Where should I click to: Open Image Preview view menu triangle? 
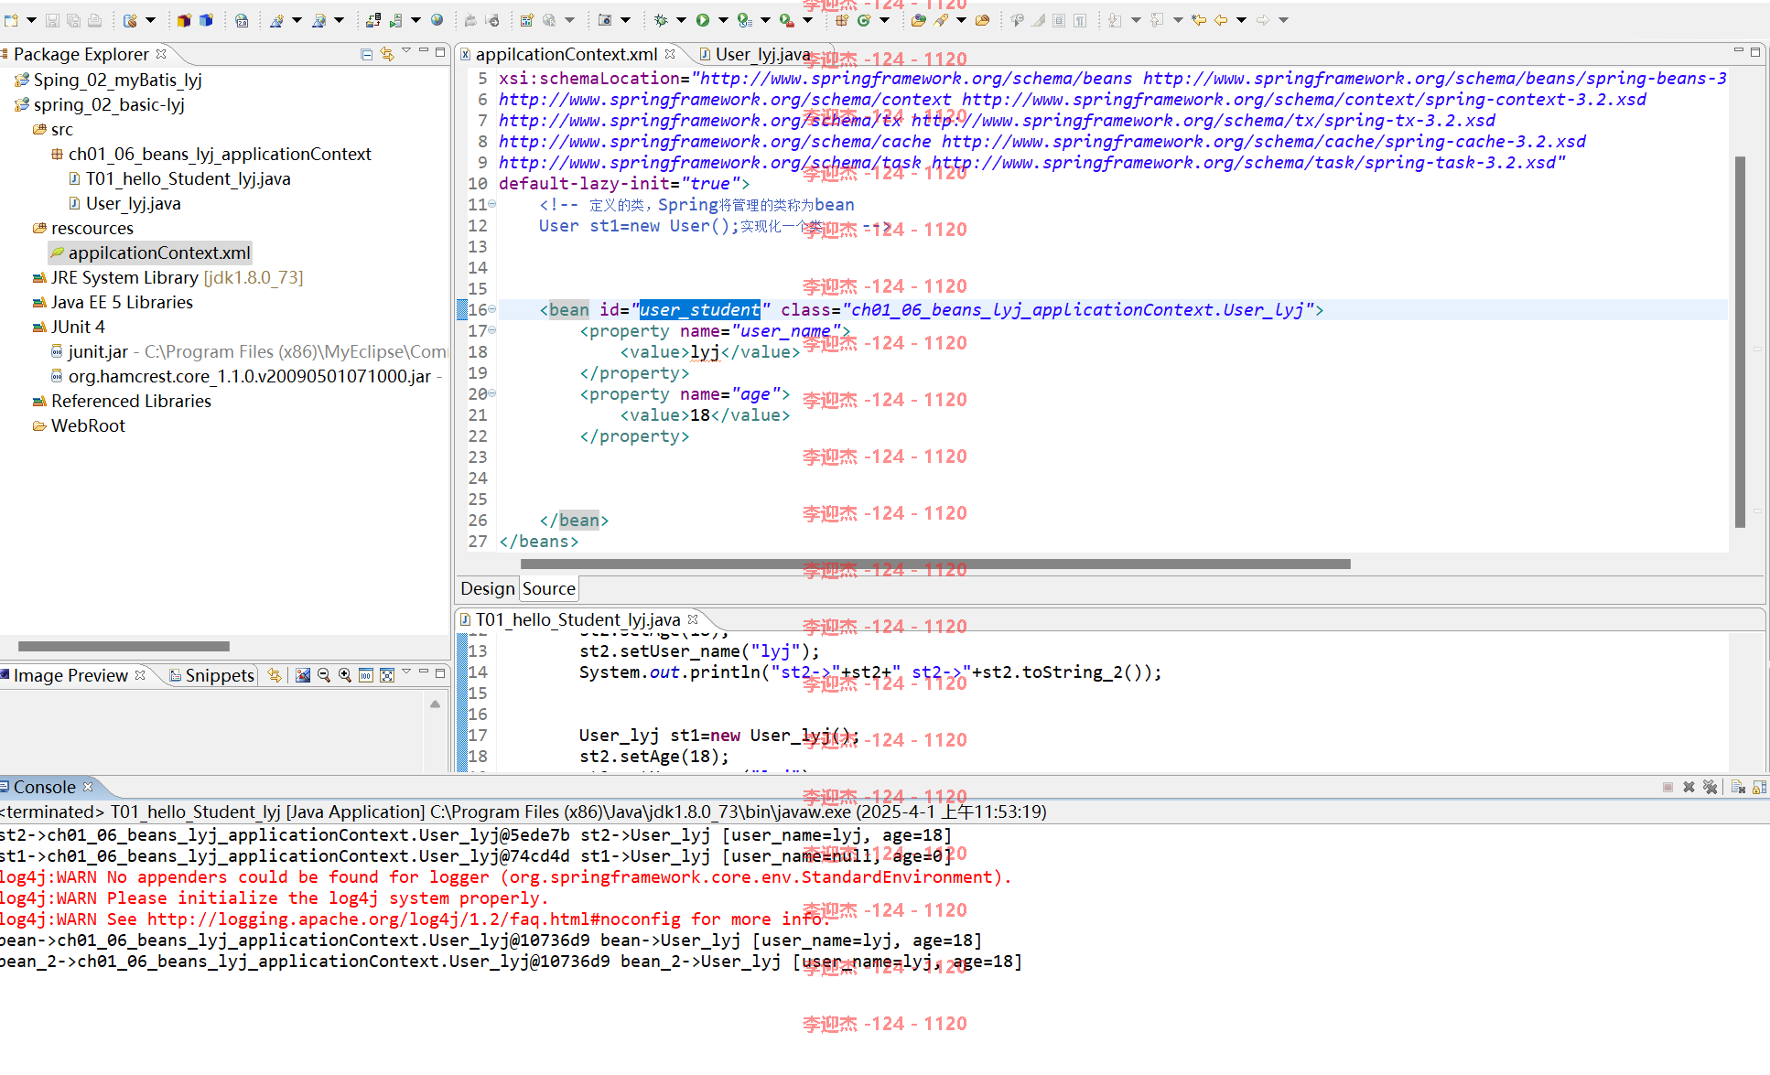(406, 672)
